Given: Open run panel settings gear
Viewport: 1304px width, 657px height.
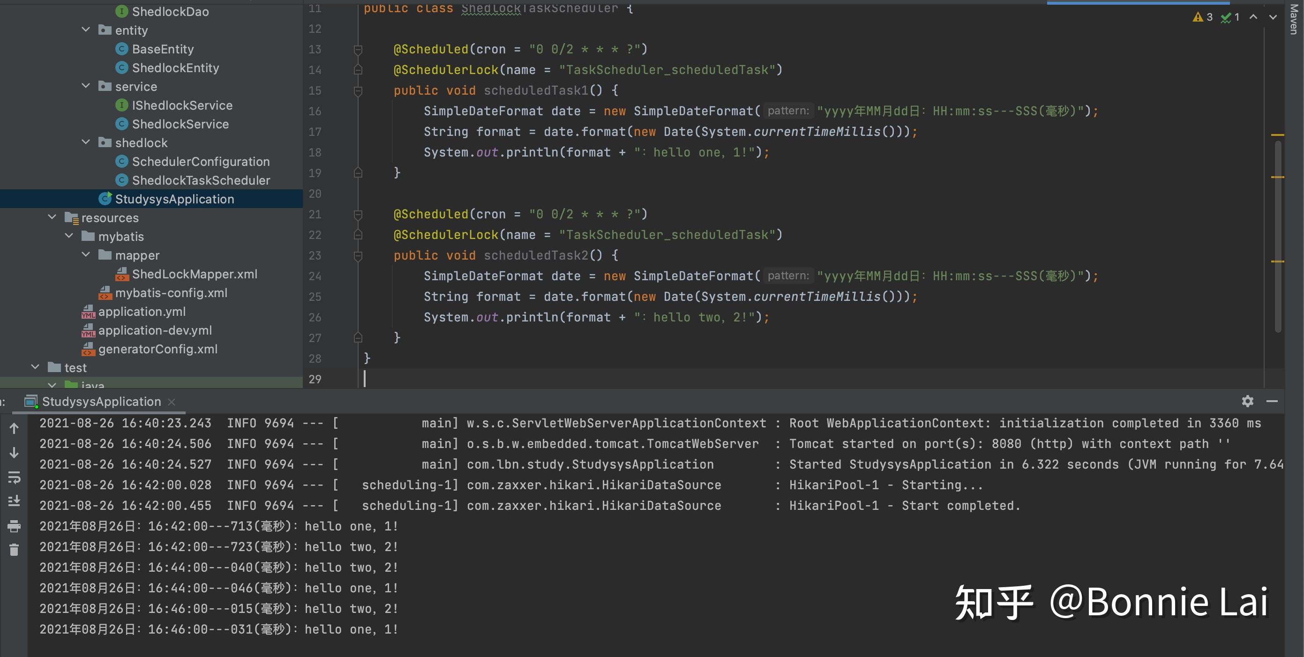Looking at the screenshot, I should click(1247, 402).
